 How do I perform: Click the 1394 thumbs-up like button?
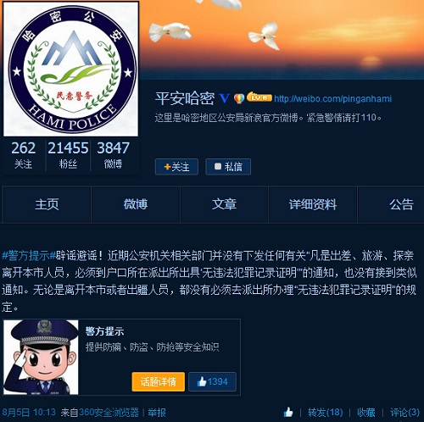point(212,382)
